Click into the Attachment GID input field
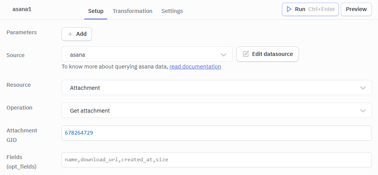 (217, 133)
